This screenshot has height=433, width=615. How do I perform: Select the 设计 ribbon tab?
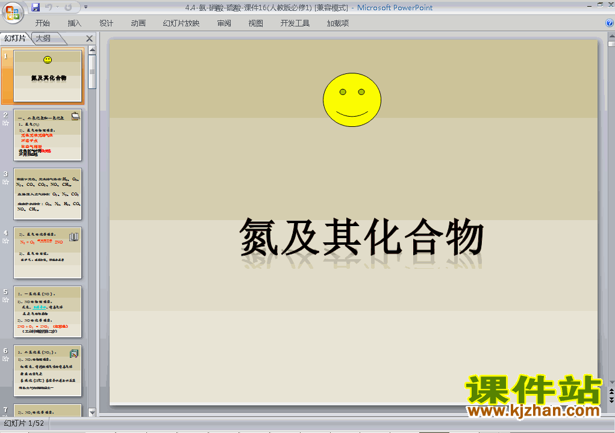[x=106, y=23]
